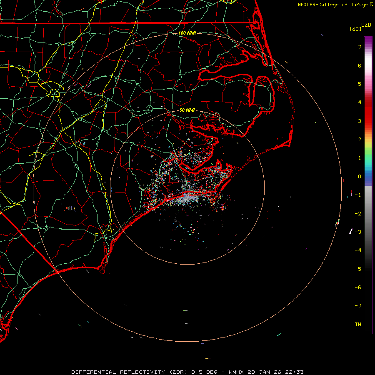Click the College of DuPage logo icon

pos(372,5)
